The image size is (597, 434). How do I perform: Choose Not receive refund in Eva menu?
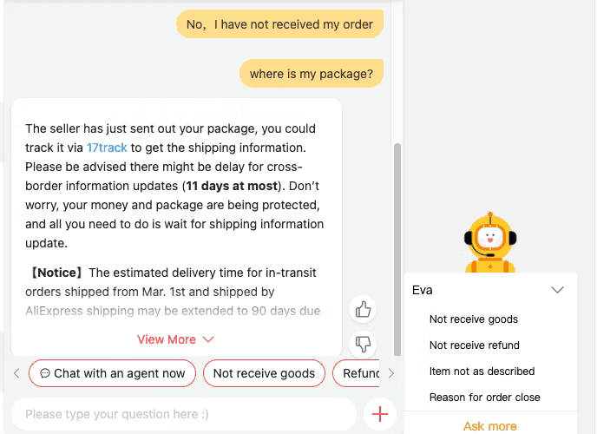[475, 345]
